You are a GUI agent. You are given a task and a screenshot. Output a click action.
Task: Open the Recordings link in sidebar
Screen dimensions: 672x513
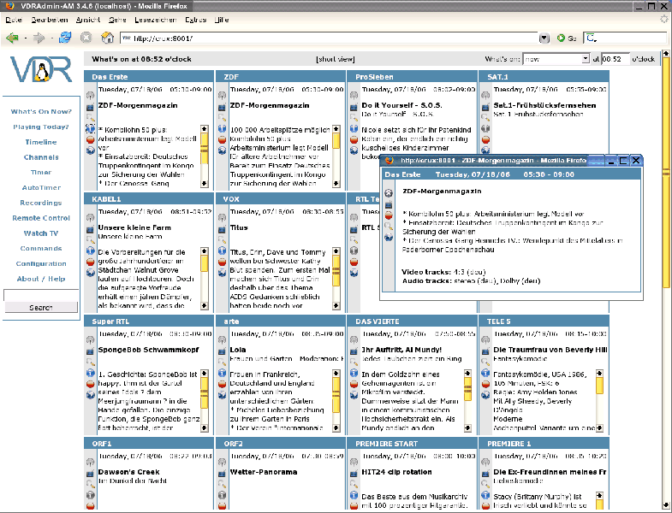coord(40,203)
